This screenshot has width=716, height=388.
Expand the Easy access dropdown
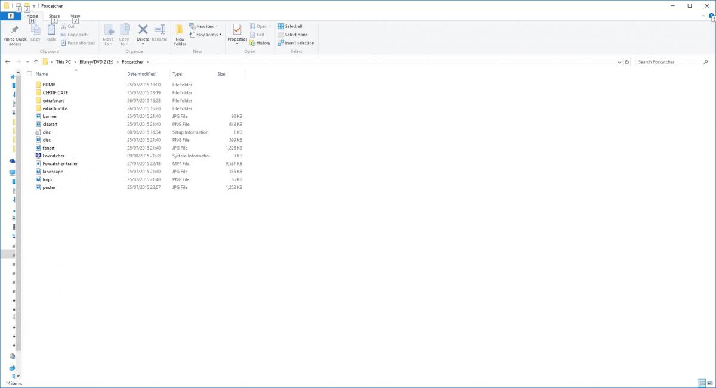coord(205,35)
